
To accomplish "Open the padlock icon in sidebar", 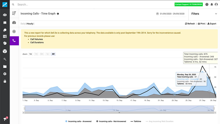I will (5, 81).
